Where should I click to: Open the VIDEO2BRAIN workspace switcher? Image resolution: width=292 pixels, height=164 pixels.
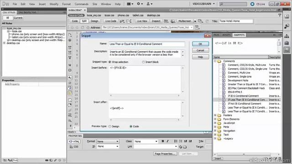[203, 4]
